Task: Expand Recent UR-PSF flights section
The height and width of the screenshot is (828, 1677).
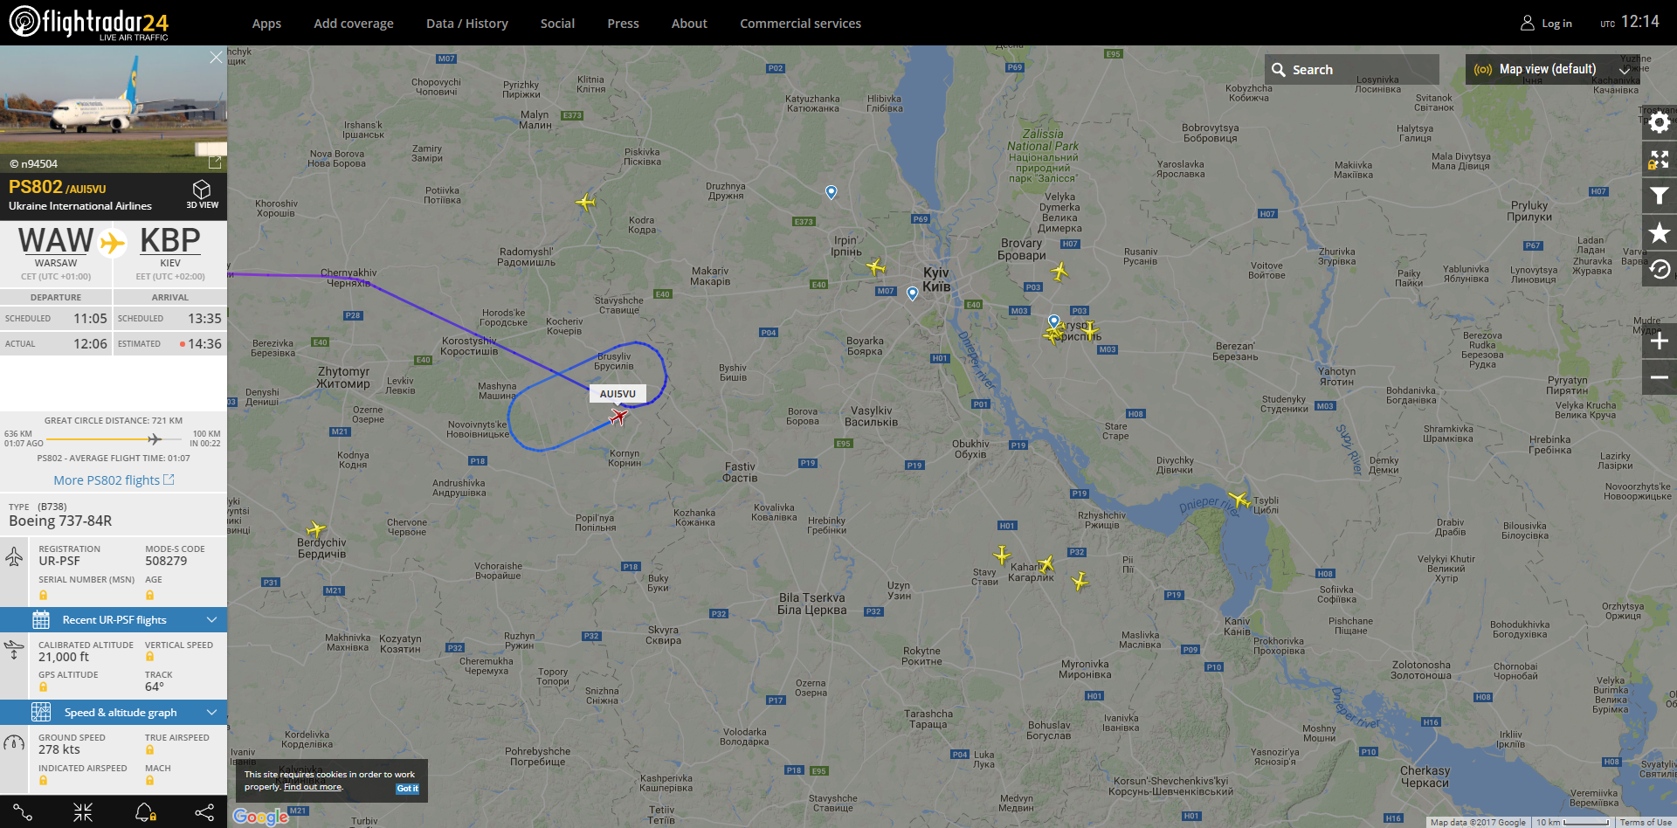Action: point(114,619)
